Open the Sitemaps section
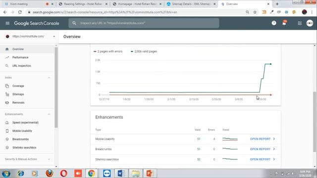 27,94
